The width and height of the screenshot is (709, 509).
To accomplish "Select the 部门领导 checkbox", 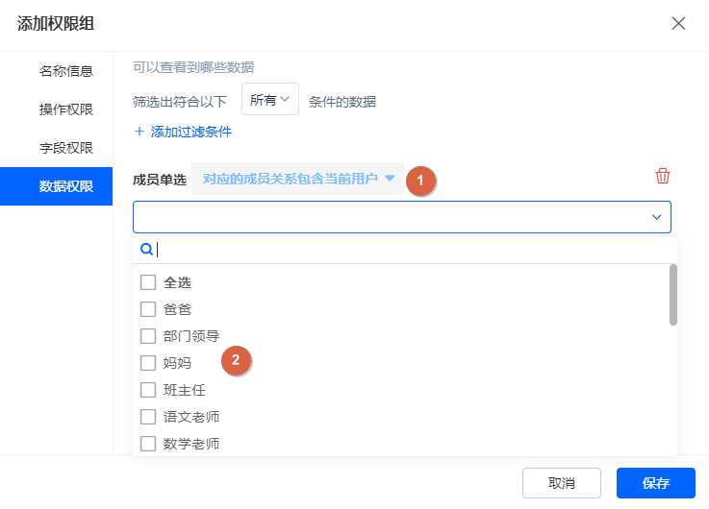I will [148, 336].
